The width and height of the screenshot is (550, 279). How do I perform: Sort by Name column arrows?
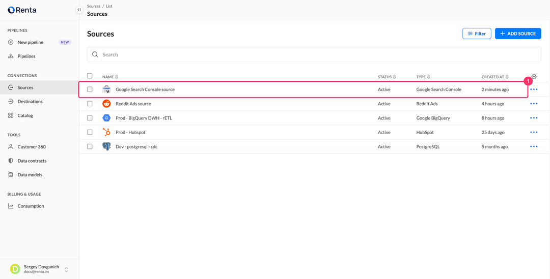(x=117, y=77)
